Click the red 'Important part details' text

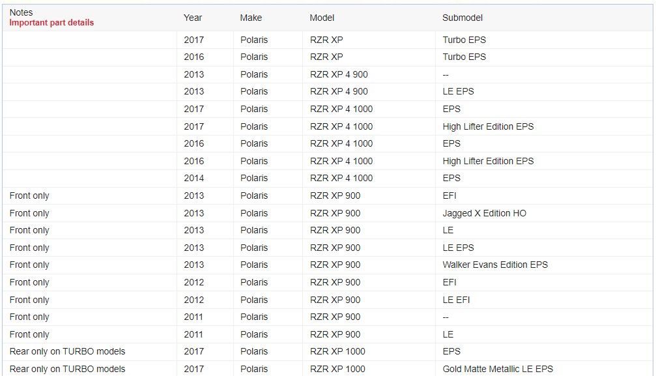51,22
